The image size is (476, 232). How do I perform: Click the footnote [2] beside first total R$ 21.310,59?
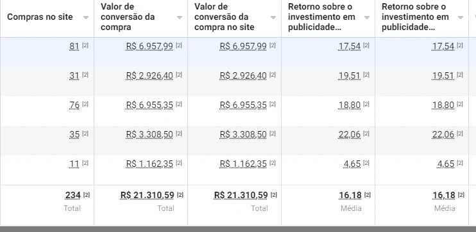point(180,195)
